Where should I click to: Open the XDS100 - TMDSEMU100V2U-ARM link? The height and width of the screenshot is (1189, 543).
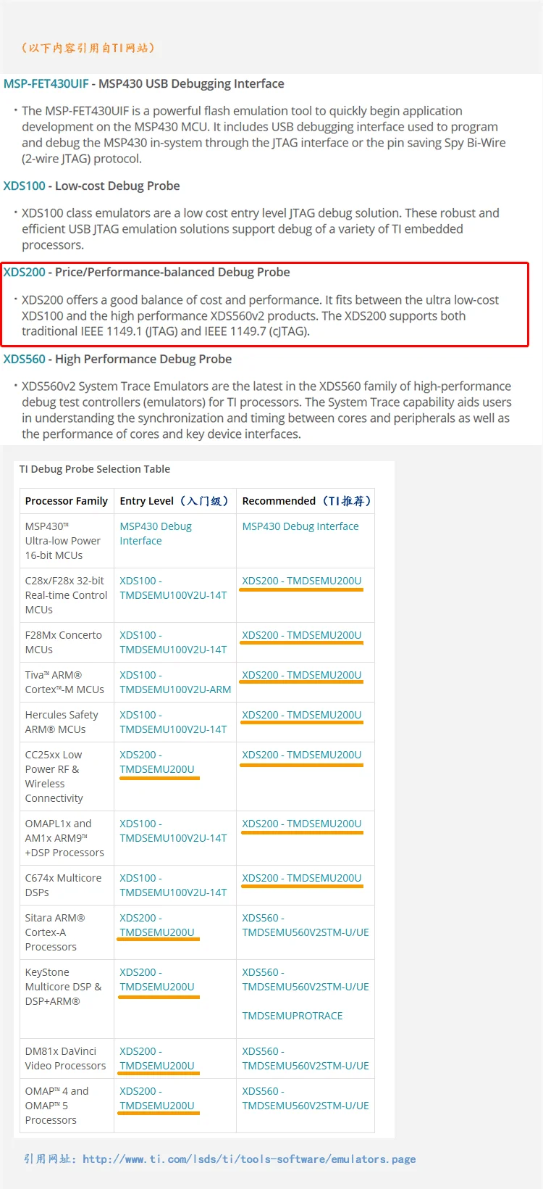click(x=175, y=682)
